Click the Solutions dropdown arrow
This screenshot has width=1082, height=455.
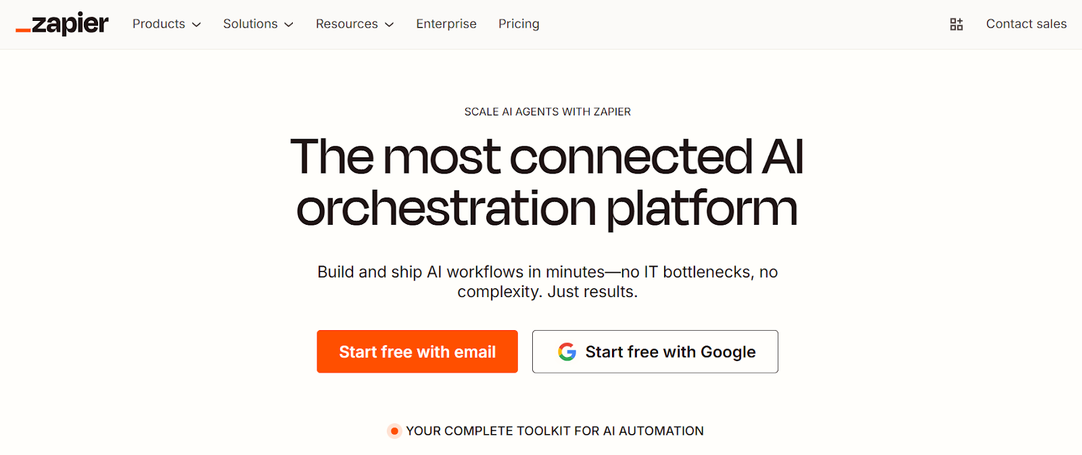coord(289,24)
